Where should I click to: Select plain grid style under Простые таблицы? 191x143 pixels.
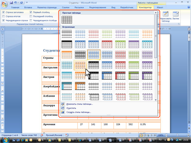pos(67,20)
